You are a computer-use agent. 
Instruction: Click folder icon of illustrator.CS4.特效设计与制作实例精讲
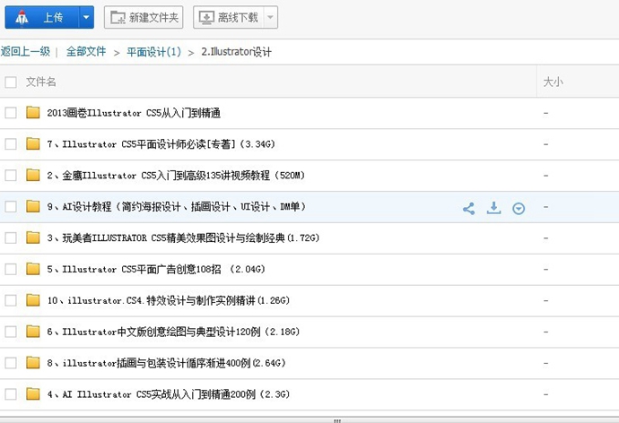point(33,300)
